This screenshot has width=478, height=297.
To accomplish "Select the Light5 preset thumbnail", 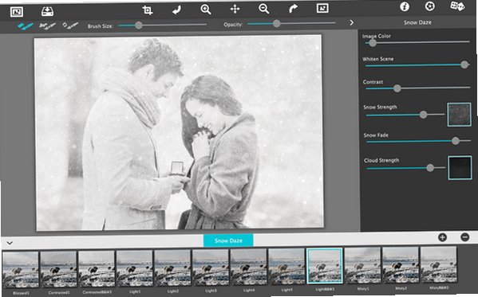I will click(x=286, y=266).
